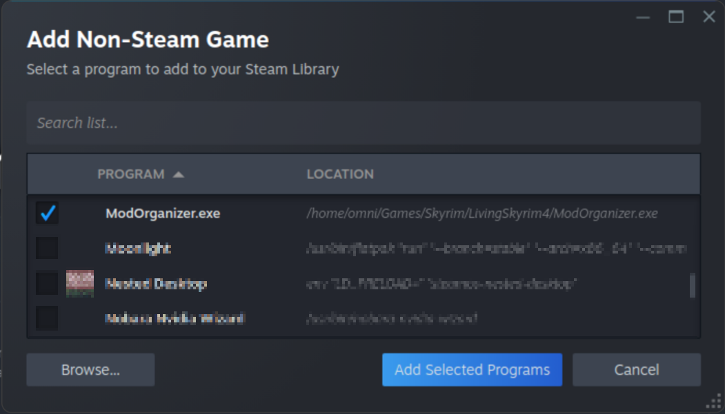Click the ModOrganizer.exe location path
The height and width of the screenshot is (414, 725).
481,214
